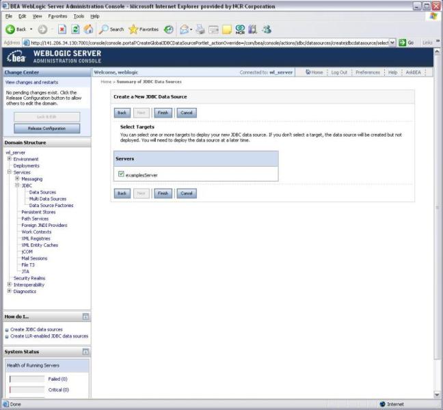This screenshot has width=443, height=410.
Task: Open the AskBEA link
Action: (x=414, y=72)
